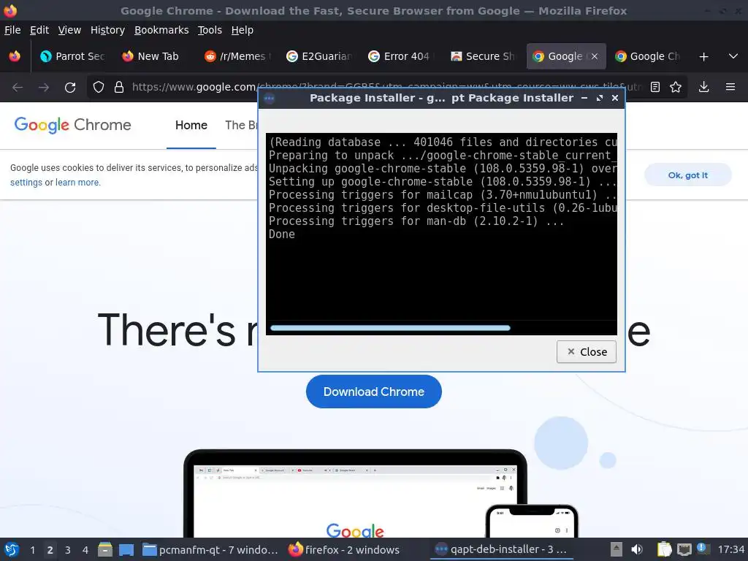
Task: Click the Google Chrome logo
Action: pyautogui.click(x=72, y=125)
